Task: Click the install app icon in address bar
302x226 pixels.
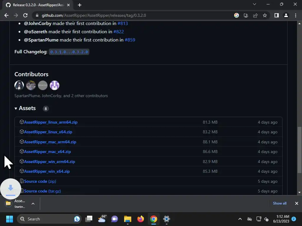Action: (x=246, y=15)
